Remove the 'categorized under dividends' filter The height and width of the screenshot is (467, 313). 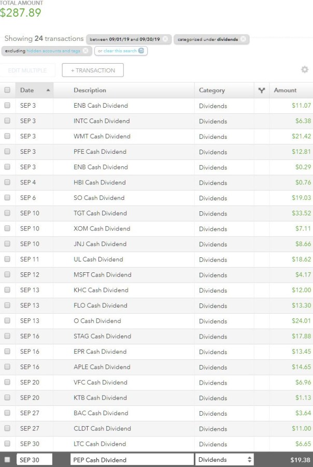tap(243, 39)
